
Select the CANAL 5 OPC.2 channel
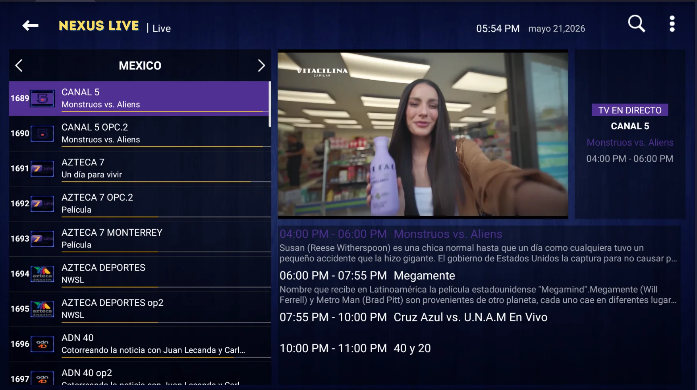[95, 127]
